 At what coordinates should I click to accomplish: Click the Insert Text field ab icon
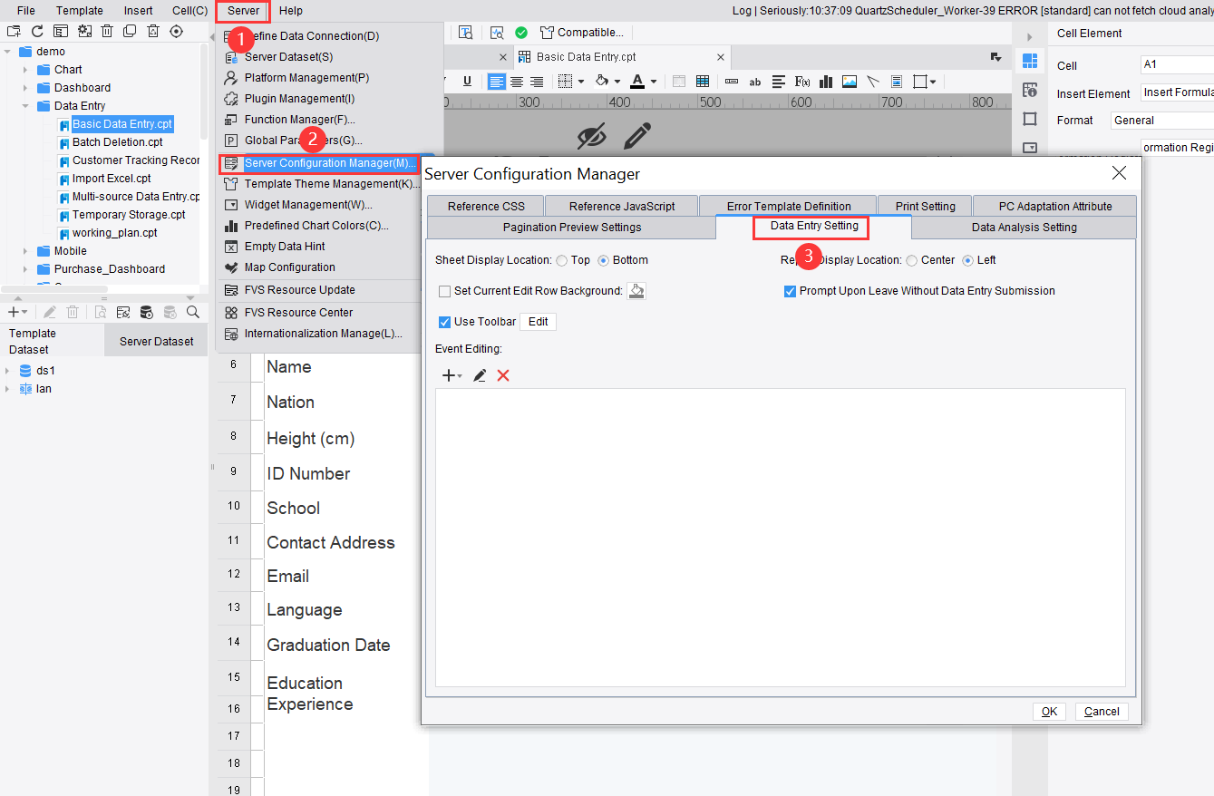[755, 81]
